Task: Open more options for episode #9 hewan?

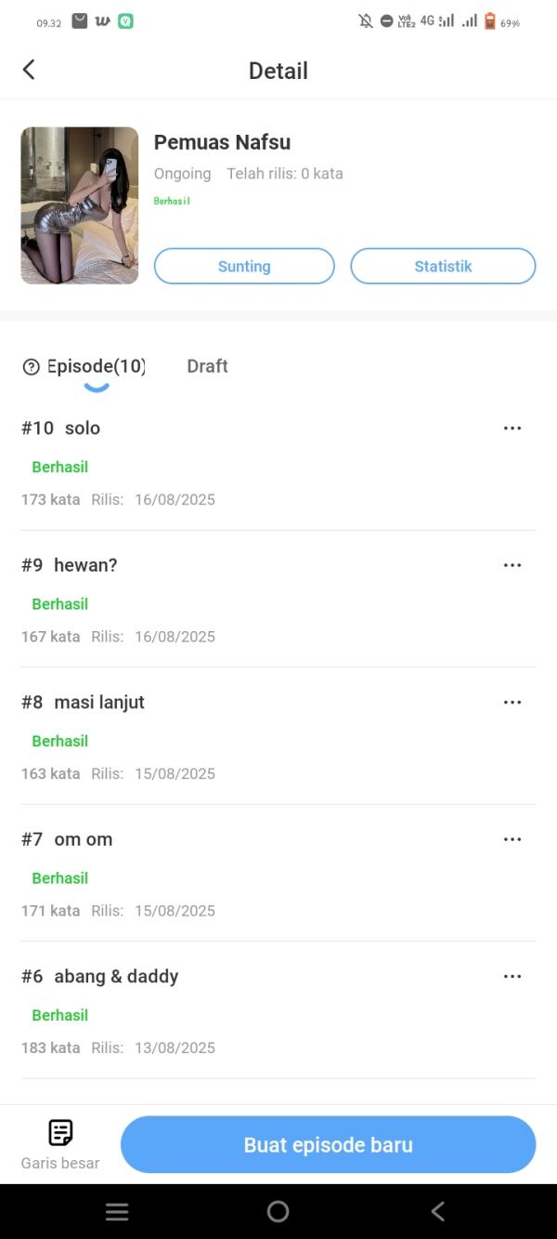Action: [x=512, y=565]
